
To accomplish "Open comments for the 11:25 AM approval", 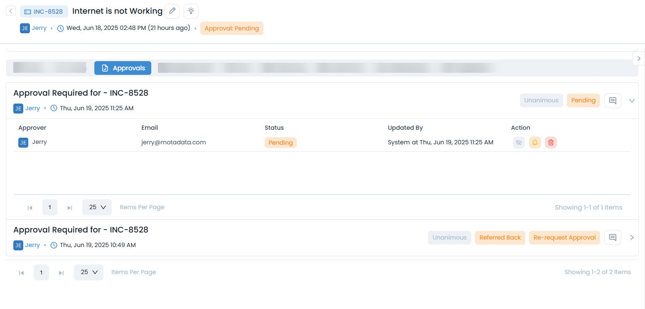I will (613, 100).
